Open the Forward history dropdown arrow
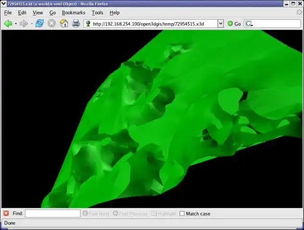 (x=31, y=24)
